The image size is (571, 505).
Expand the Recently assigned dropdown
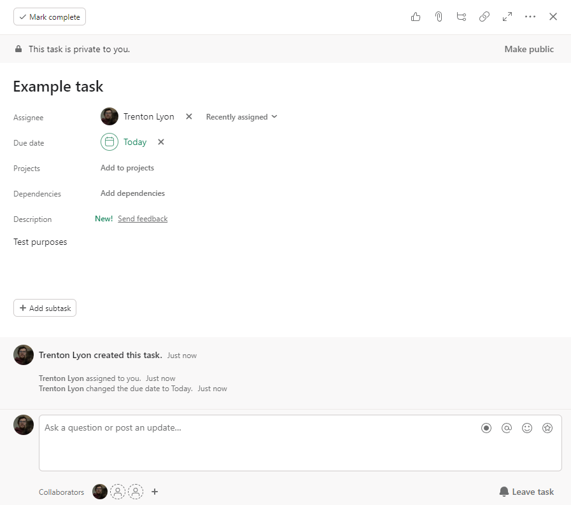click(241, 117)
